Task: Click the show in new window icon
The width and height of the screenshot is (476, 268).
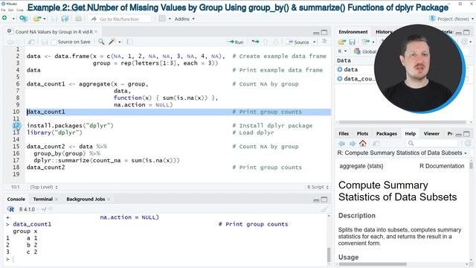Action: [31, 42]
